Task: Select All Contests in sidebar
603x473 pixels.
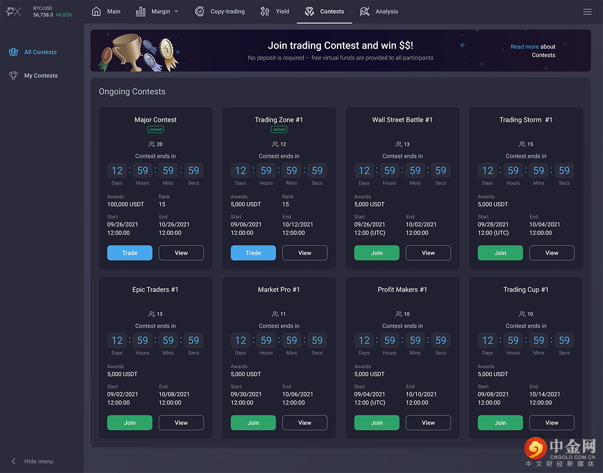Action: point(41,52)
